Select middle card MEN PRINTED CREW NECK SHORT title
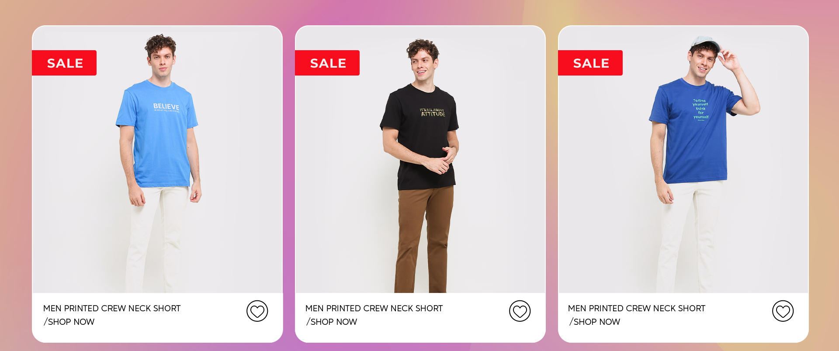 [x=374, y=308]
